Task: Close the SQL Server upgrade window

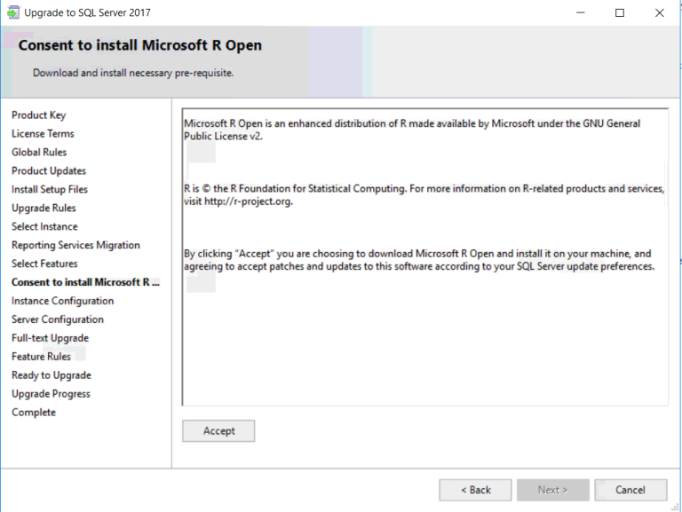Action: (659, 13)
